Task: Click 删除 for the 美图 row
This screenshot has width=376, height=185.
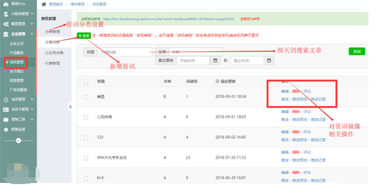Action: tap(296, 91)
